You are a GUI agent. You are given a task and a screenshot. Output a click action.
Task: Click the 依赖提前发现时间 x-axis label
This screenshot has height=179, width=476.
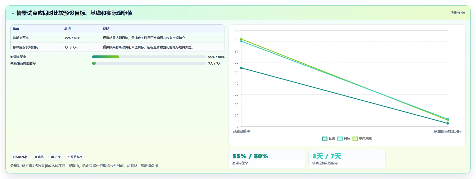[448, 131]
